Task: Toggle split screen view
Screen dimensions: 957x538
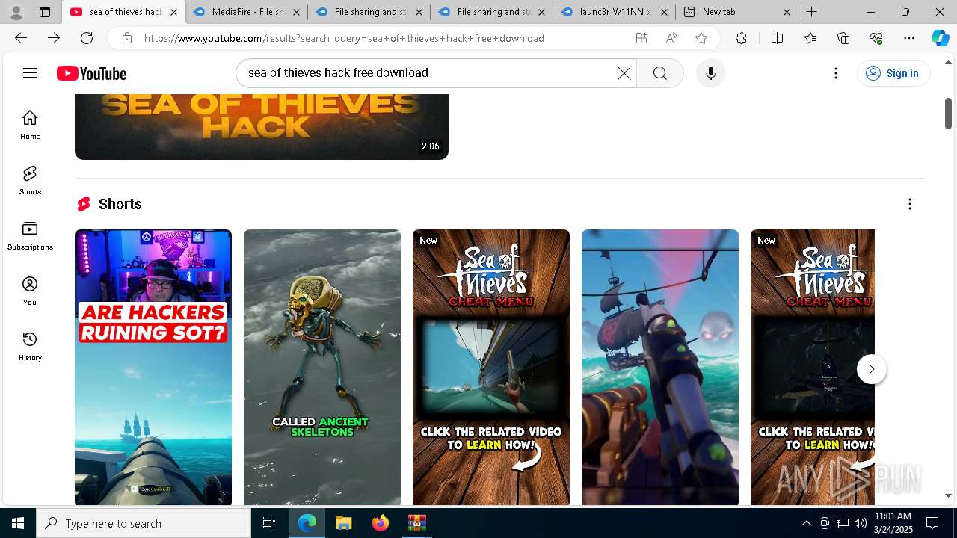Action: click(x=777, y=38)
